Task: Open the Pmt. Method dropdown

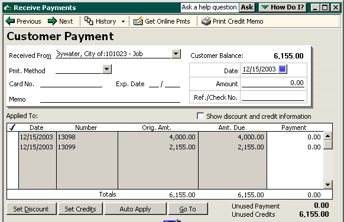Action: pyautogui.click(x=107, y=69)
